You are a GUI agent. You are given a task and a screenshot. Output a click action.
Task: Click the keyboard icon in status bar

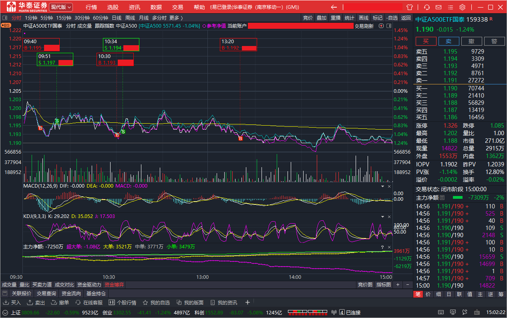[x=441, y=312]
